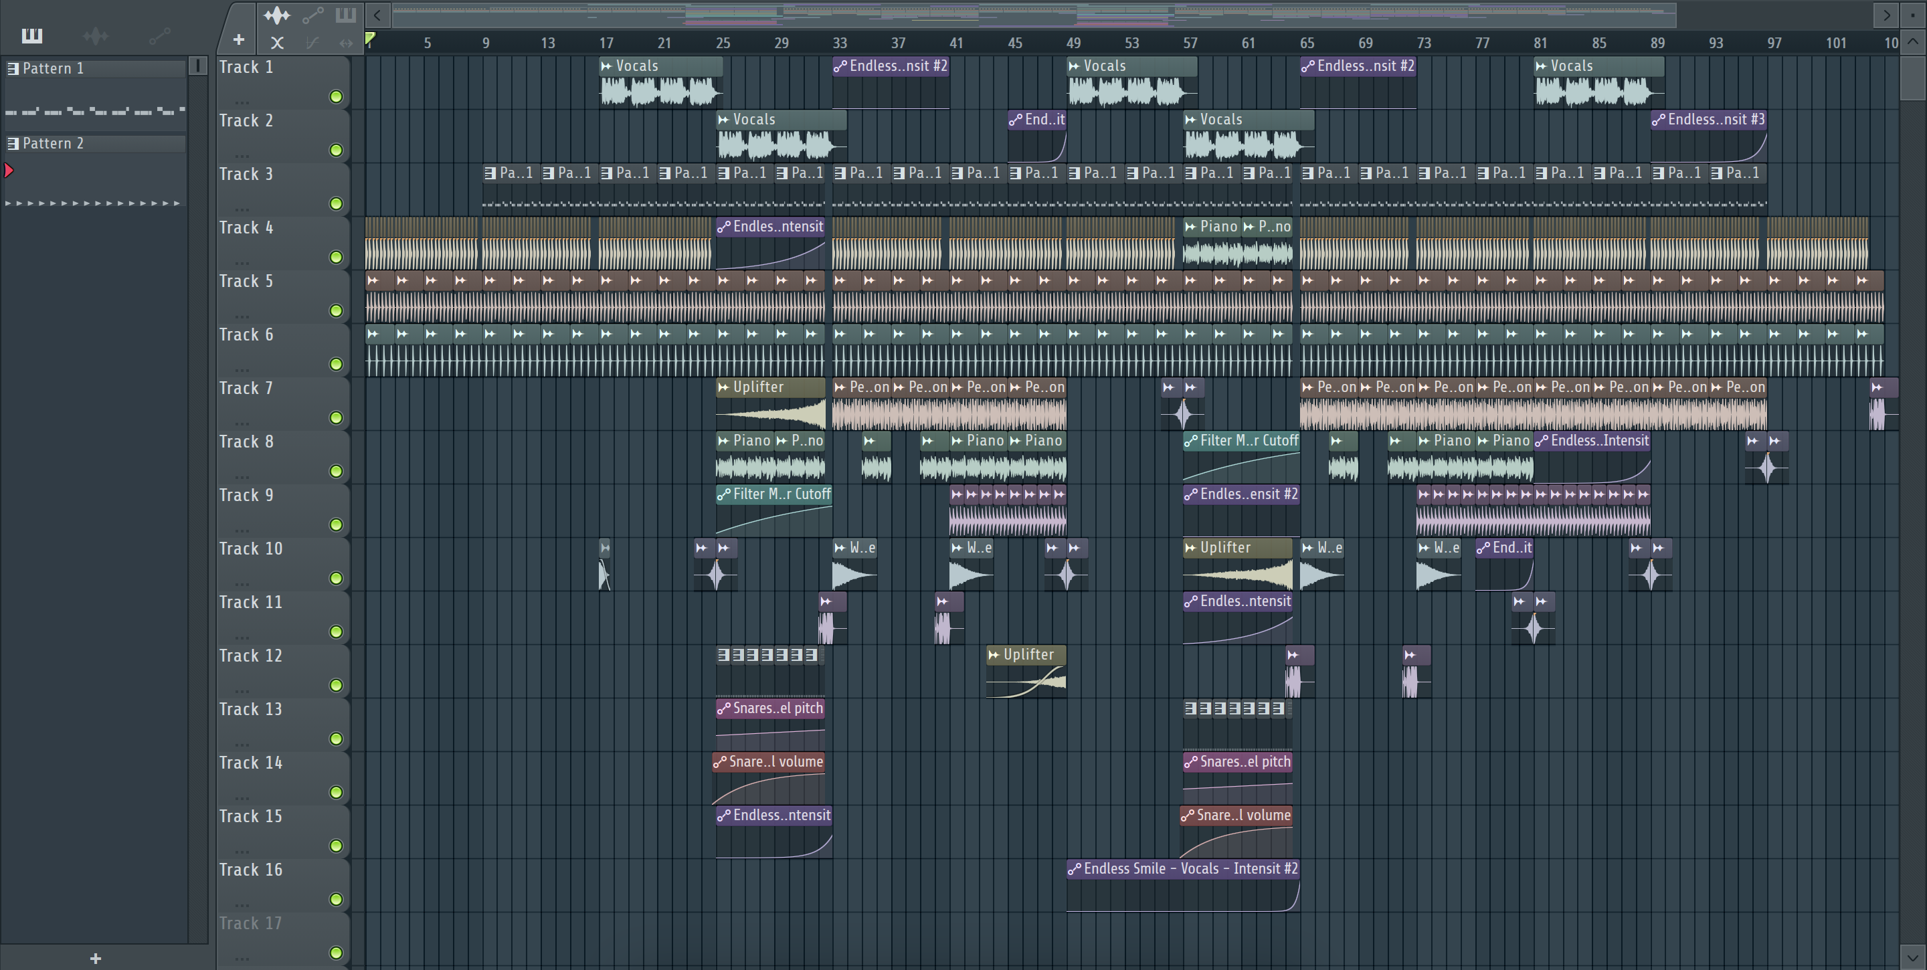Click bar 65 on the timeline ruler
This screenshot has height=970, width=1927.
(1307, 43)
